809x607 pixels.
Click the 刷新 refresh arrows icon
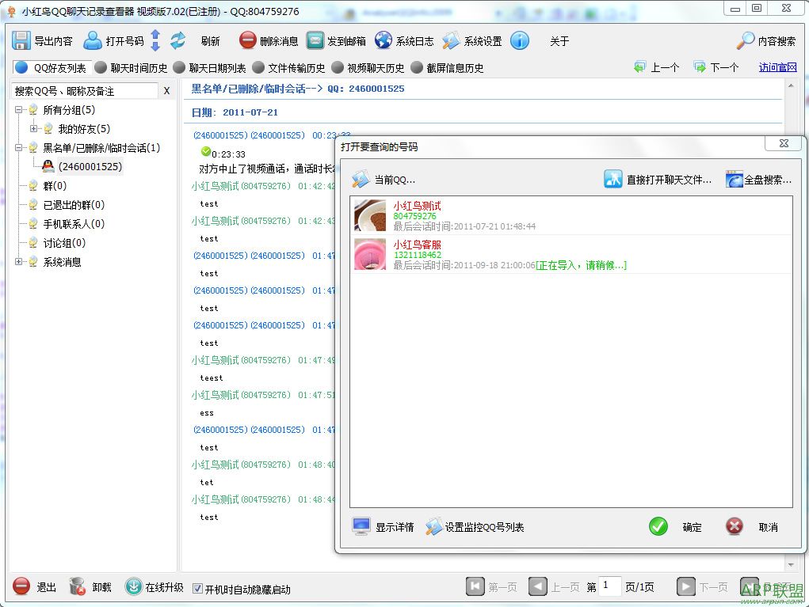point(178,40)
